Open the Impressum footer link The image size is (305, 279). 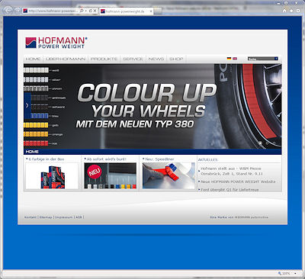(64, 217)
